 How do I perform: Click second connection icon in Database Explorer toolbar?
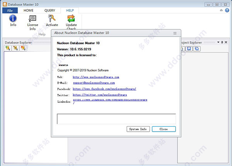point(15,48)
